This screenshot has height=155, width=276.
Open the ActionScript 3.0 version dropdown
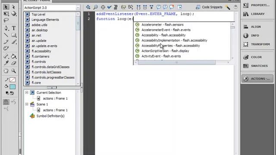[x=52, y=8]
